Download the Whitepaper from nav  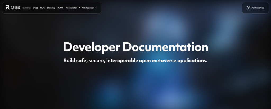point(89,8)
